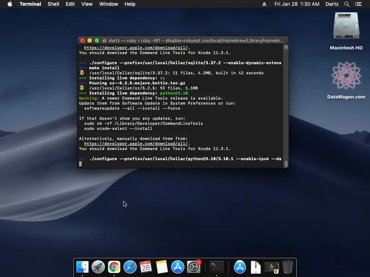Open the Edit menu

(70, 4)
